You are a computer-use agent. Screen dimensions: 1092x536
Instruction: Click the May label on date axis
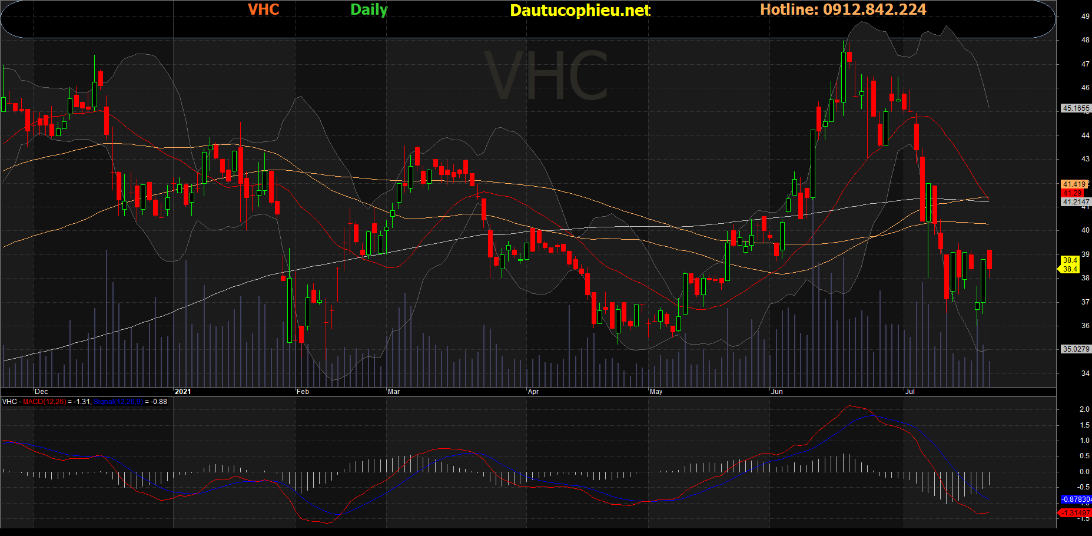tap(656, 392)
